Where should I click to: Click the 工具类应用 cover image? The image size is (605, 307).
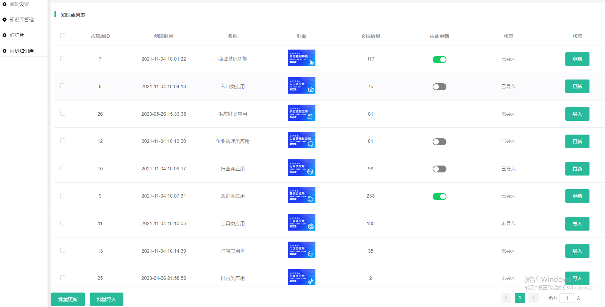tap(301, 222)
